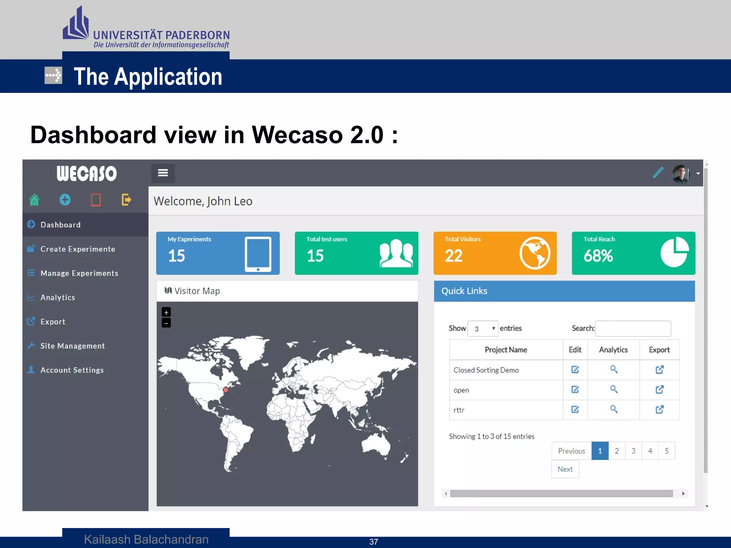View analytics for Closed Sorting Demo

[614, 369]
